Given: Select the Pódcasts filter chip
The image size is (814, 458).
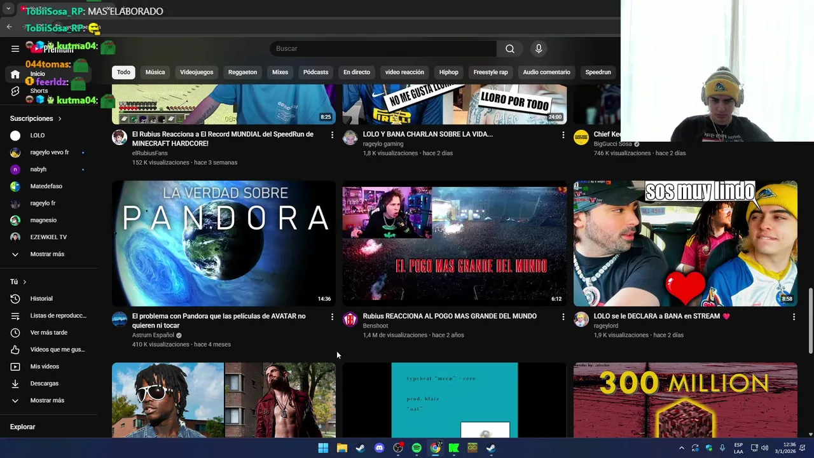Looking at the screenshot, I should click(x=315, y=73).
